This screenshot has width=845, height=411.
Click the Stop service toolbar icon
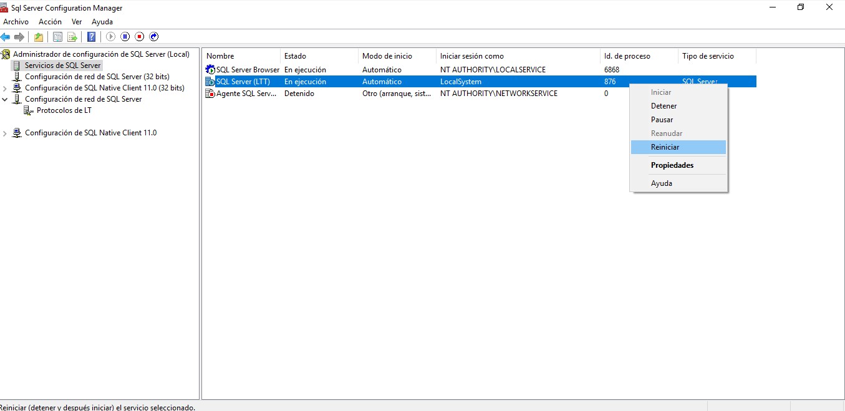tap(140, 37)
